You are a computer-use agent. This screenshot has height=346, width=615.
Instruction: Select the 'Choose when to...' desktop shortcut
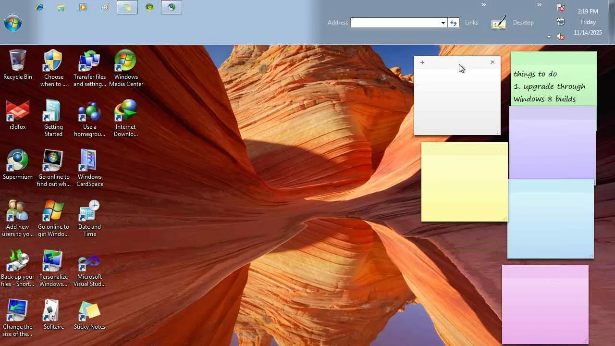pos(53,69)
